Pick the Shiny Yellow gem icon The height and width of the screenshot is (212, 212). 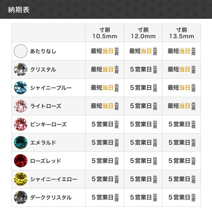coord(21,179)
